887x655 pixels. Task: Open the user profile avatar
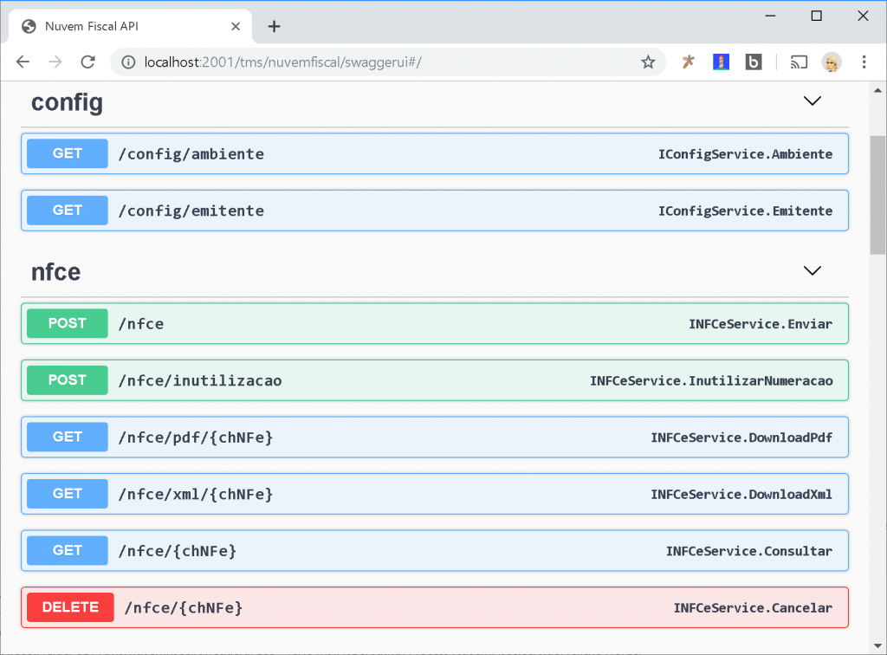[832, 62]
